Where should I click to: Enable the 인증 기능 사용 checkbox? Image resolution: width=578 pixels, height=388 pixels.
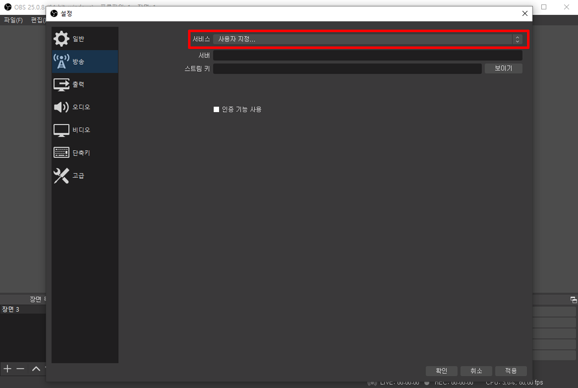coord(216,109)
